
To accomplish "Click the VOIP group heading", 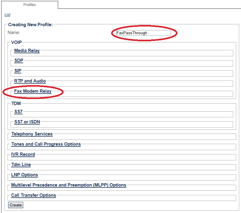I will pyautogui.click(x=17, y=42).
